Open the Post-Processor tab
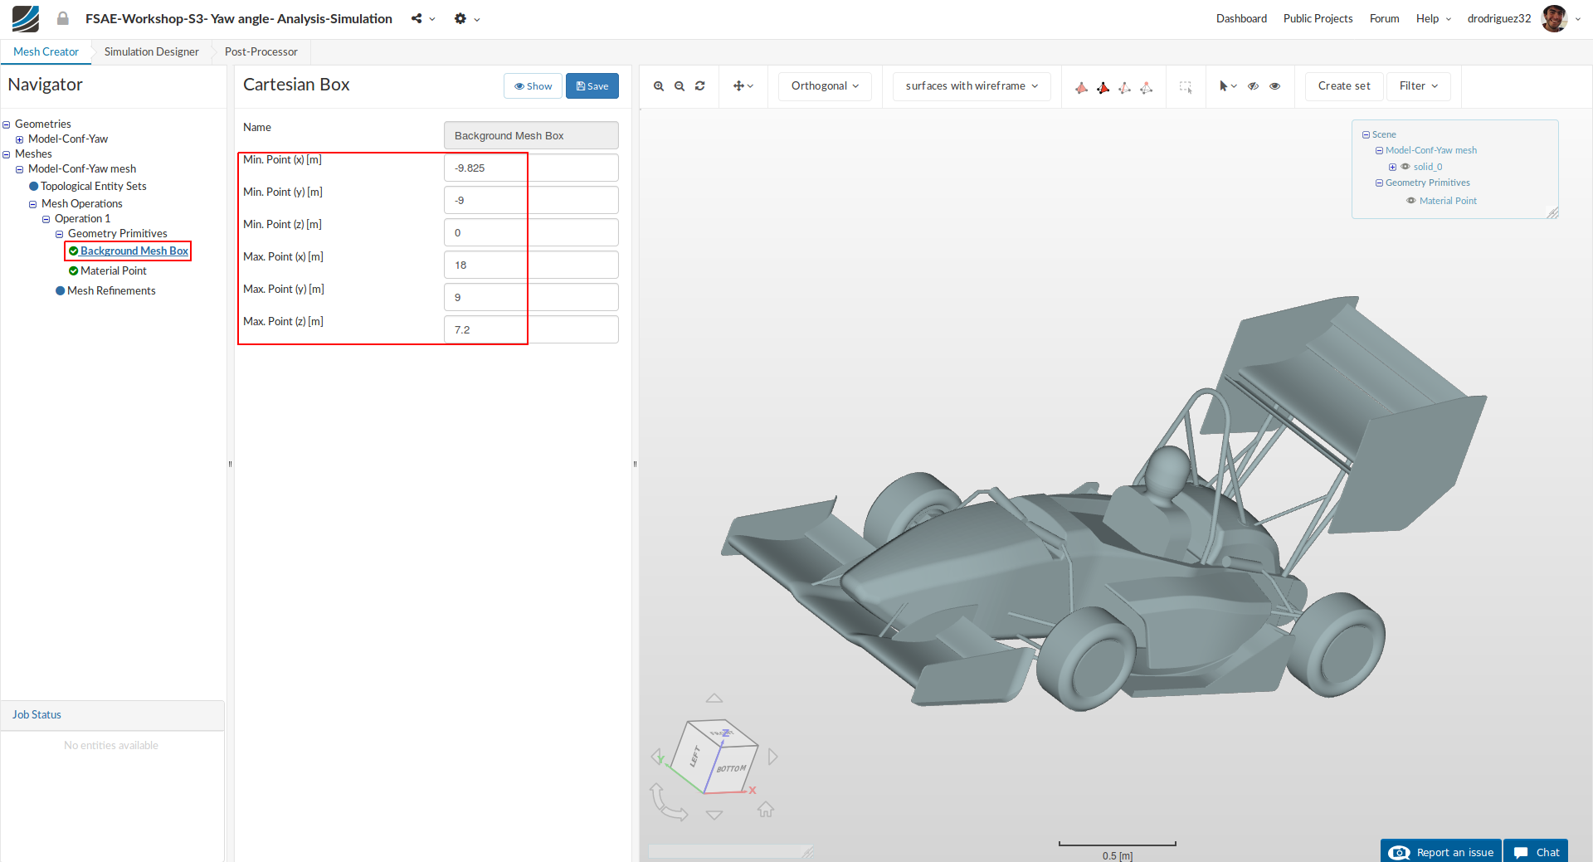This screenshot has height=862, width=1593. (261, 51)
